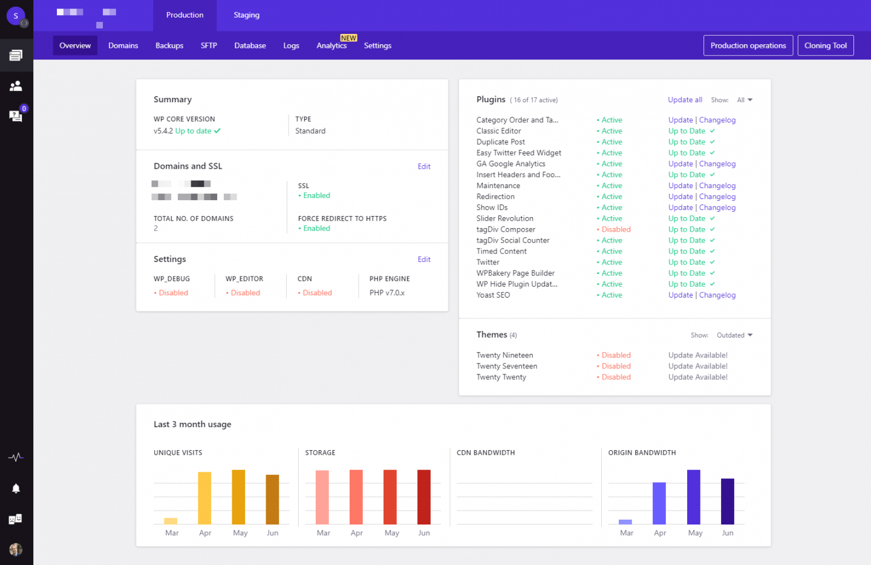Click the June bar in Storage chart
The image size is (871, 565).
point(424,497)
